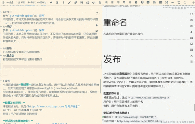Image resolution: width=195 pixels, height=124 pixels.
Task: Insert an unordered list
Action: pos(112,2)
